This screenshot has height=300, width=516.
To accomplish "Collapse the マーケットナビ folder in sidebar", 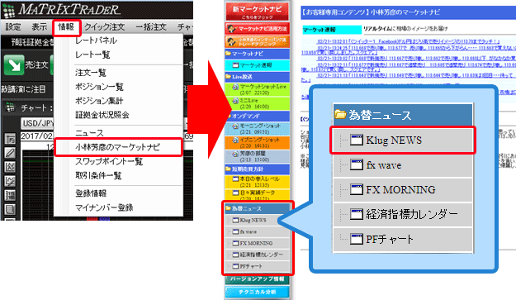I will (257, 54).
